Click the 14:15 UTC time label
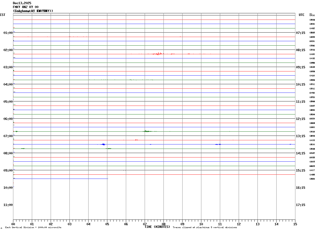The width and height of the screenshot is (316, 231). click(x=301, y=153)
